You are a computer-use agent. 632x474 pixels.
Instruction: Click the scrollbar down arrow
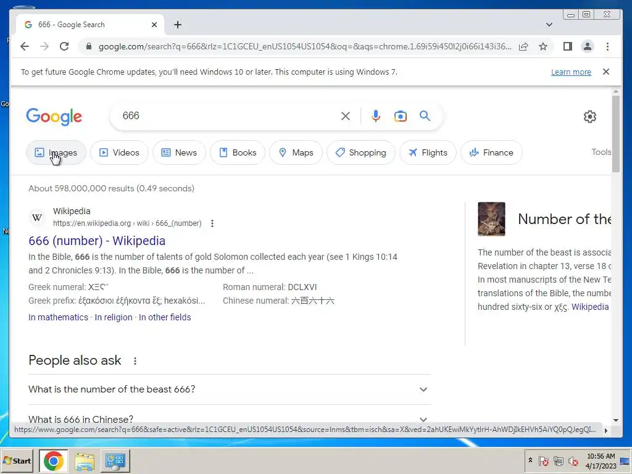point(615,420)
